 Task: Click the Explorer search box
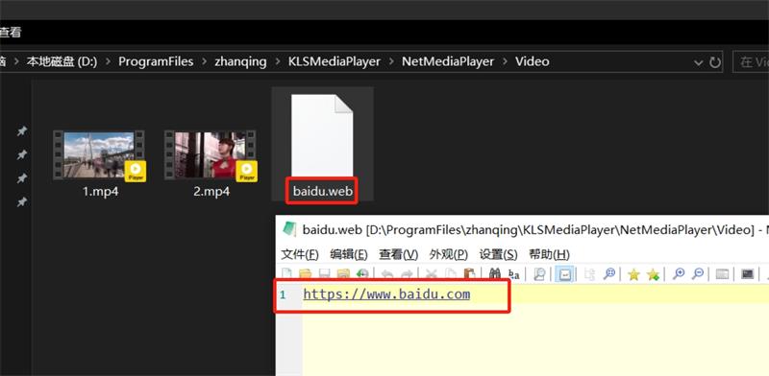pos(751,61)
